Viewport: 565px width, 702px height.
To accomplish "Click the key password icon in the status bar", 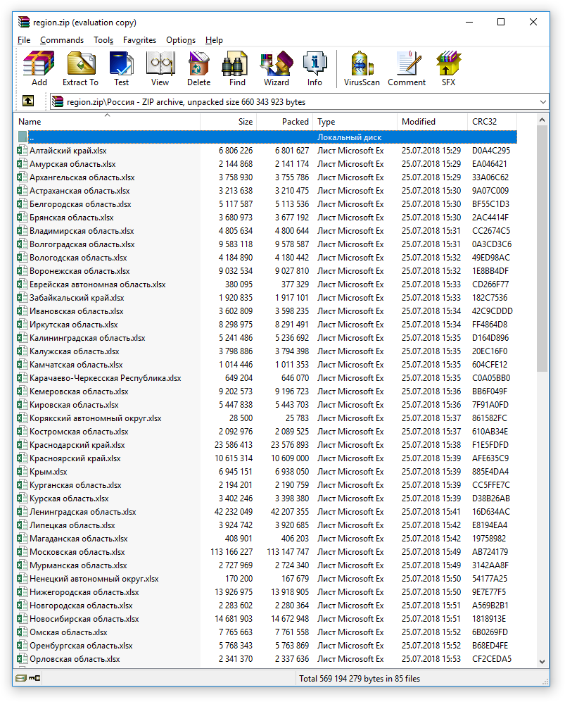I will click(x=34, y=678).
